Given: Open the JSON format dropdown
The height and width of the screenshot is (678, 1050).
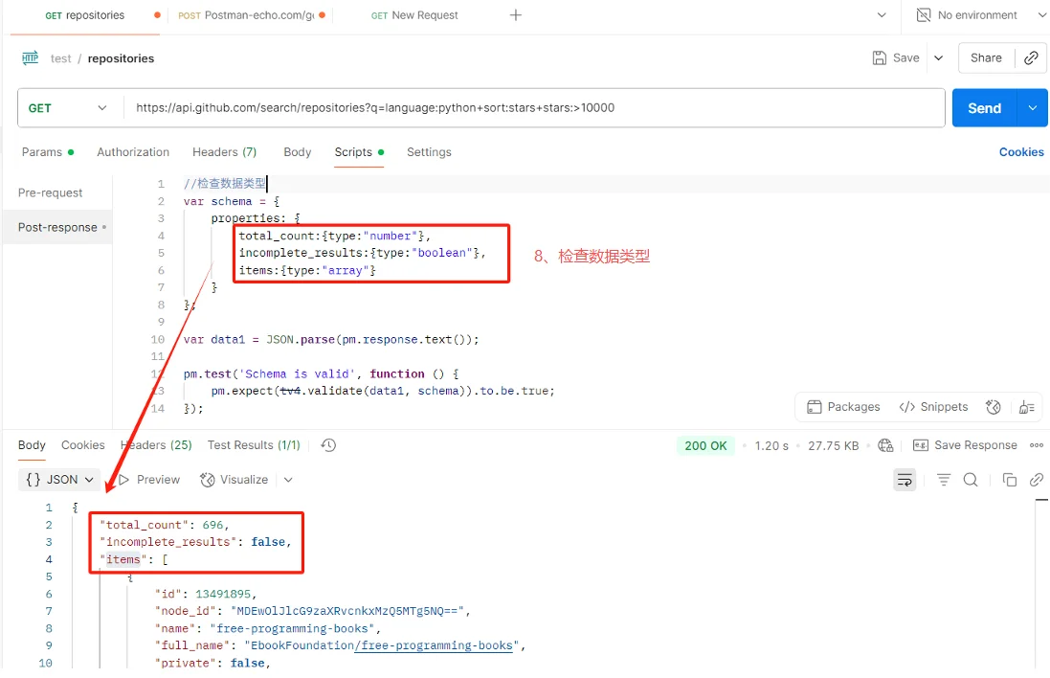Looking at the screenshot, I should (x=59, y=480).
